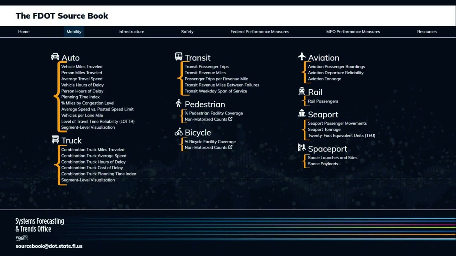Click the Seaport ship icon

tap(302, 113)
